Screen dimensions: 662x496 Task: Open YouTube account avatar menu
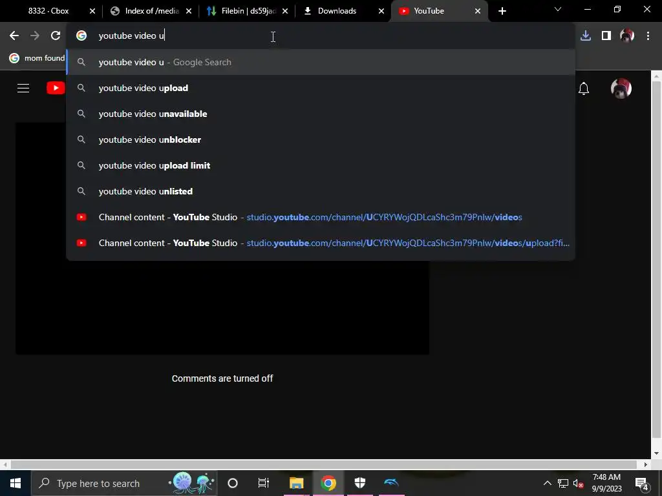coord(621,88)
